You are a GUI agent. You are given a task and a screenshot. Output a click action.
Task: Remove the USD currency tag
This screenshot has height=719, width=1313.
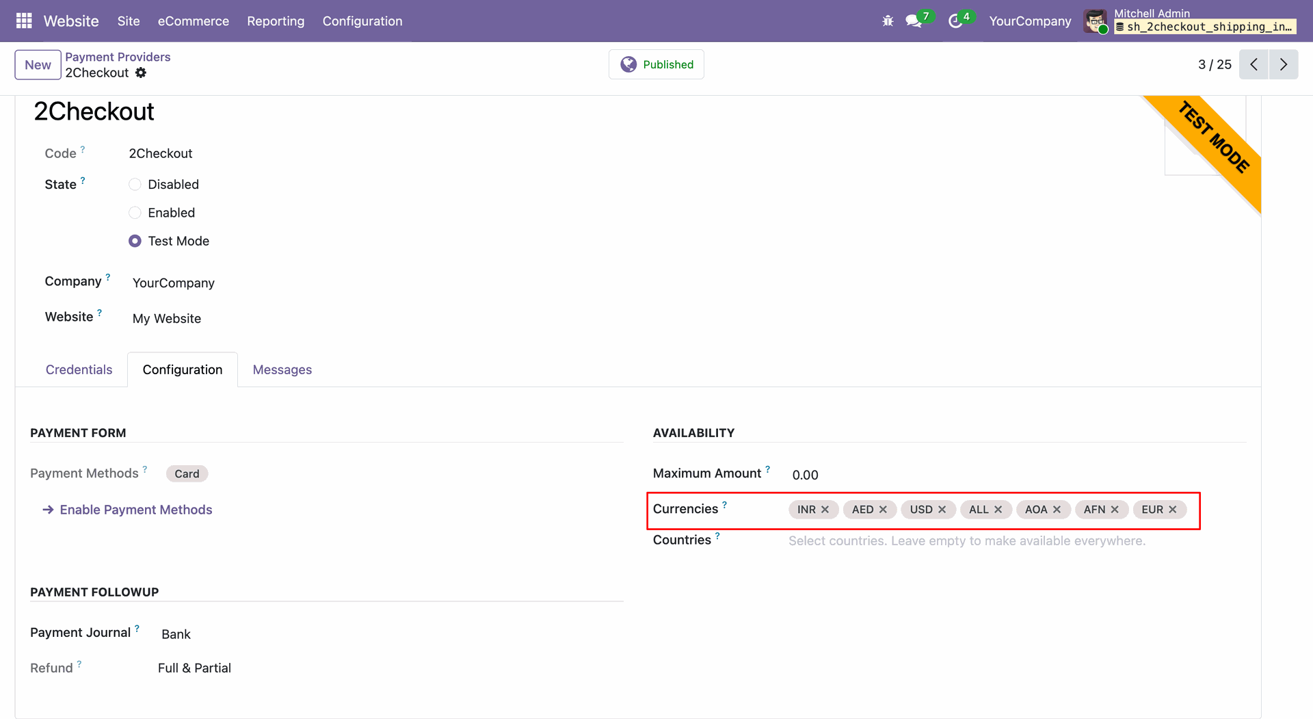[942, 510]
